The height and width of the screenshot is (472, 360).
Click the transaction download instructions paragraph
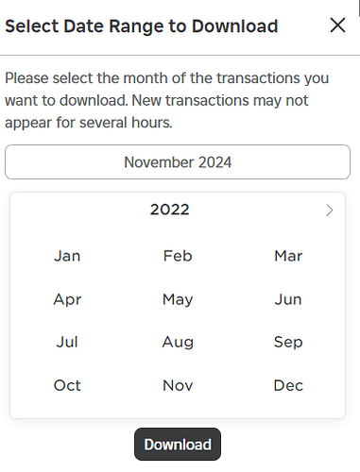167,100
